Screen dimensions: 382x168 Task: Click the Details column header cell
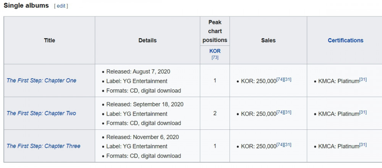click(147, 40)
